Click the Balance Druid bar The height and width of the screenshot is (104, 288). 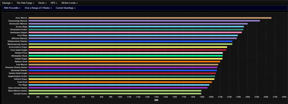124,62
